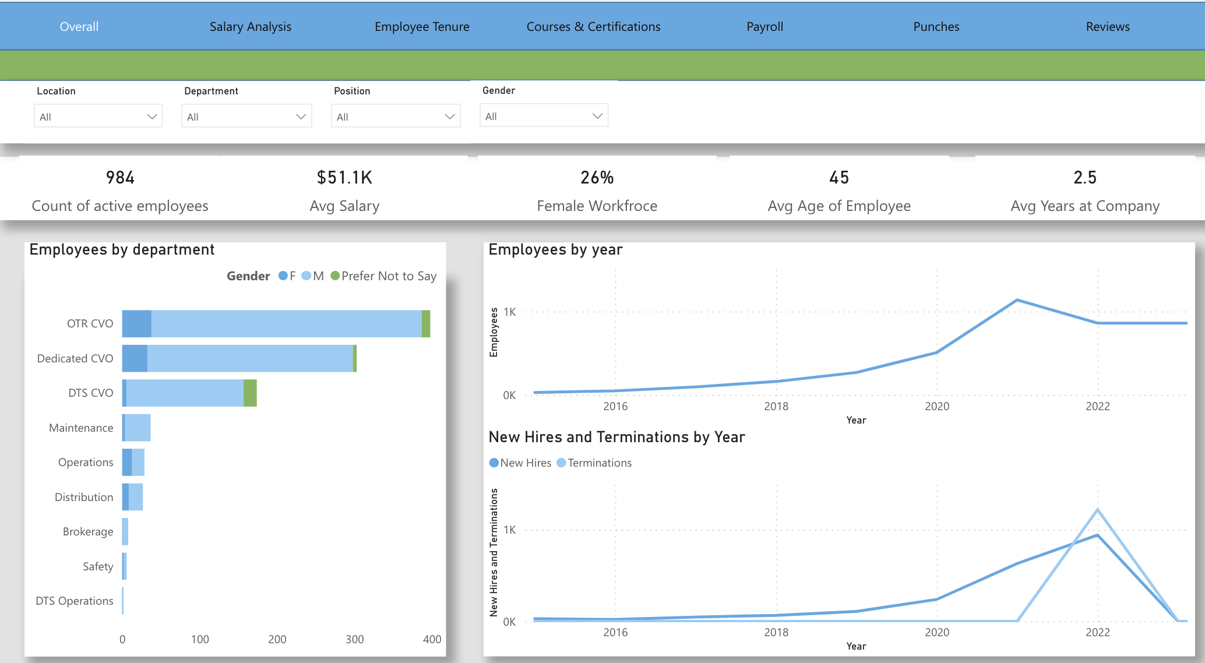Navigate to the Punches tab

pos(936,27)
